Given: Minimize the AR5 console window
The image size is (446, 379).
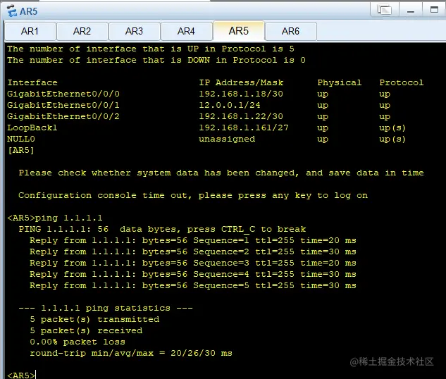Looking at the screenshot, I should (411, 10).
